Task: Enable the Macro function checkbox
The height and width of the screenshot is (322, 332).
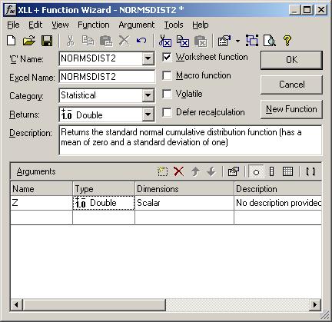Action: coord(167,75)
